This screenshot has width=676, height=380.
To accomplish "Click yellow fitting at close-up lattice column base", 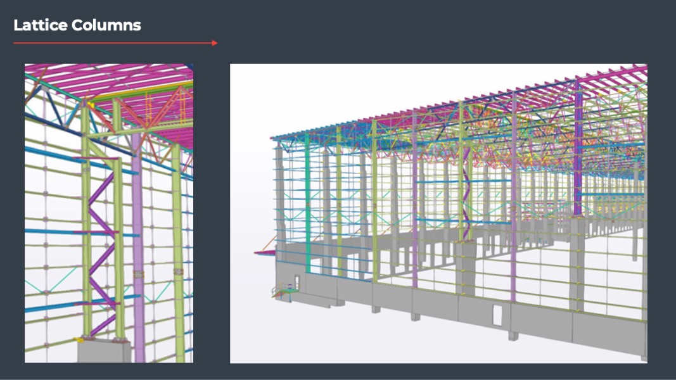I will 80,340.
